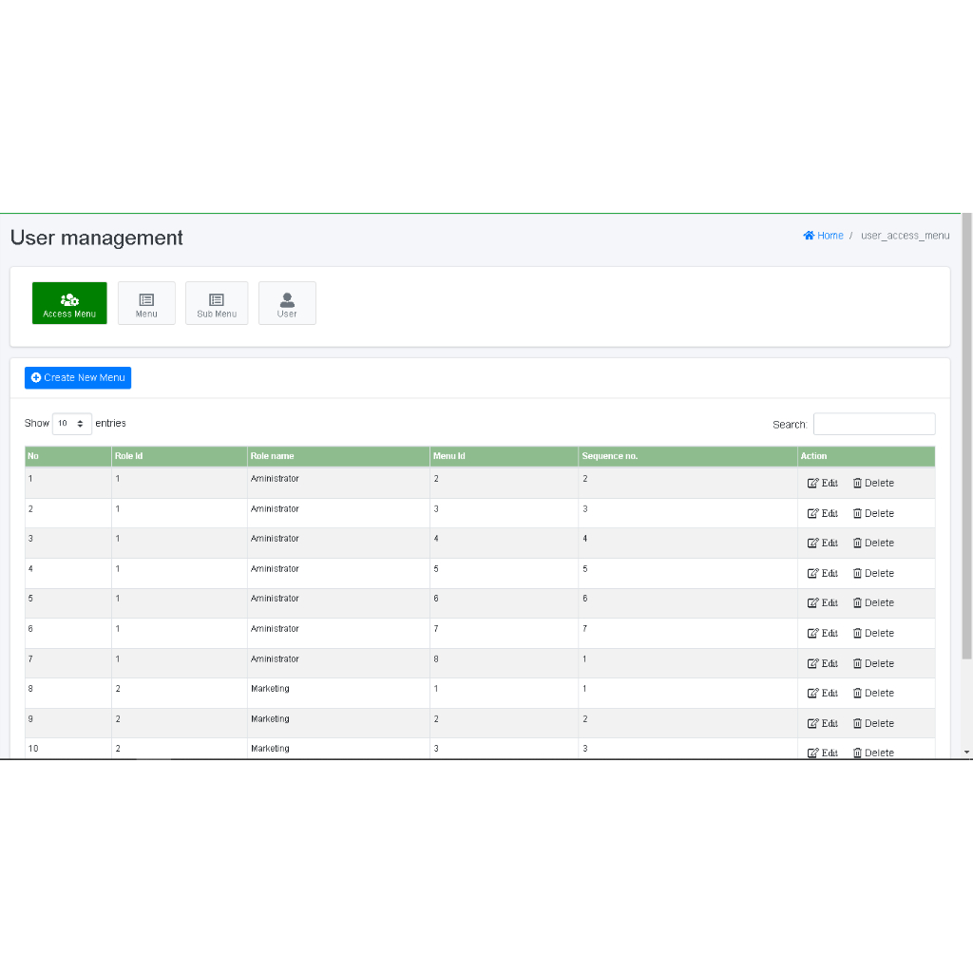Sort table by Menu Id header

(x=504, y=456)
